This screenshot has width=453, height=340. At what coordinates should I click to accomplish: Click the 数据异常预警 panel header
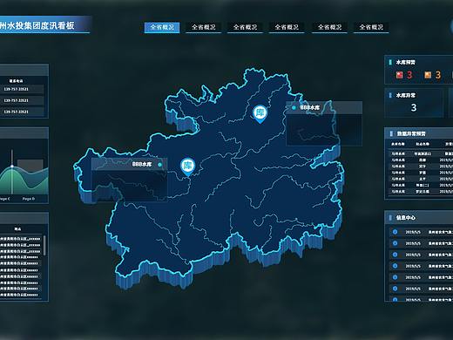pyautogui.click(x=419, y=133)
